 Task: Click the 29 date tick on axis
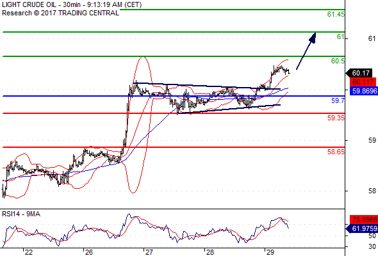click(270, 252)
